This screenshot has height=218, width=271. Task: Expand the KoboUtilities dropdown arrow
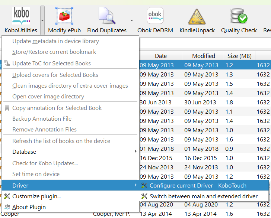(x=42, y=20)
